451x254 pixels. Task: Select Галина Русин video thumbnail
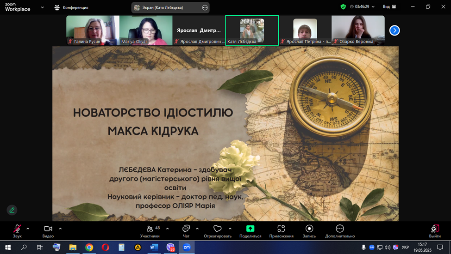point(93,30)
